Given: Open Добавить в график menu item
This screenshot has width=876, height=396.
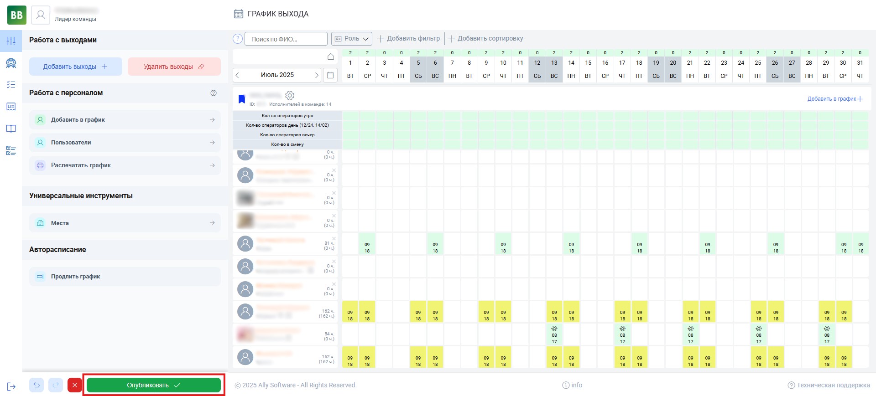Looking at the screenshot, I should (125, 120).
